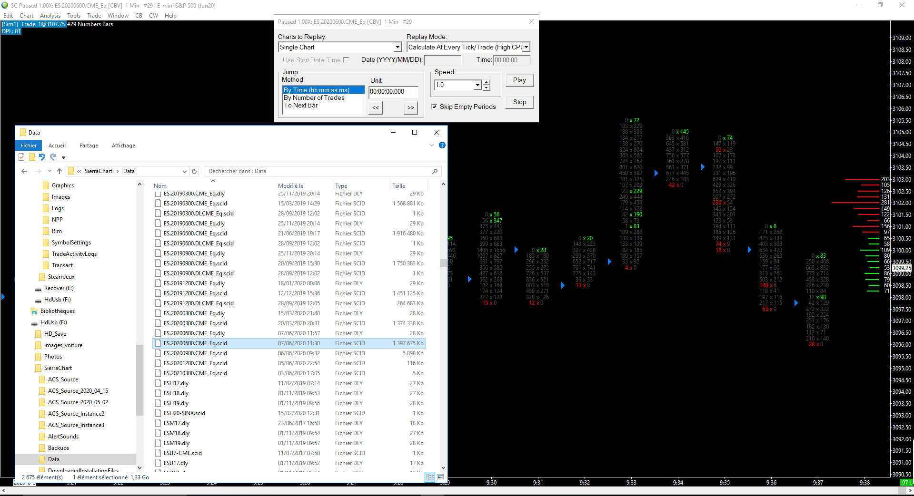Viewport: 914px width, 496px height.
Task: Switch Explorer to details view icon
Action: [430, 477]
